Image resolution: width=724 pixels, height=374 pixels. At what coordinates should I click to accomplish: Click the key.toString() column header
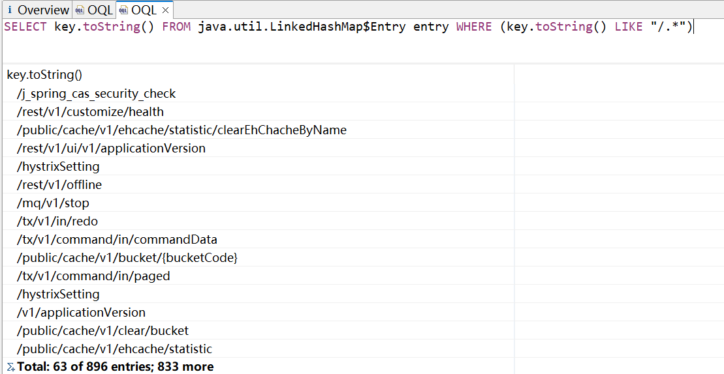pyautogui.click(x=44, y=75)
